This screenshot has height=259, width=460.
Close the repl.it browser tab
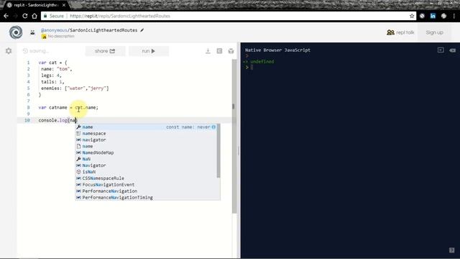pos(64,5)
